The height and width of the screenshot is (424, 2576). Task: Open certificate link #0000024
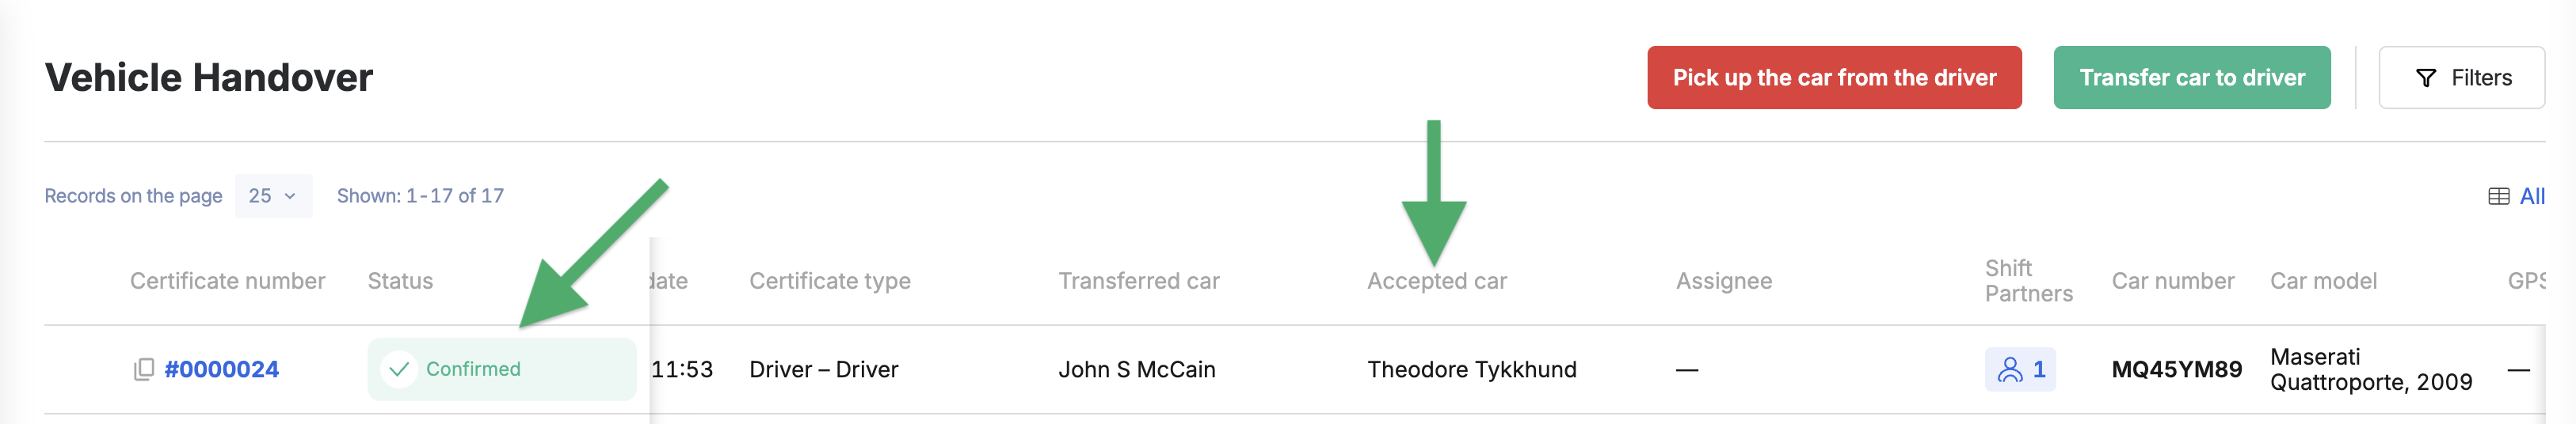coord(221,369)
